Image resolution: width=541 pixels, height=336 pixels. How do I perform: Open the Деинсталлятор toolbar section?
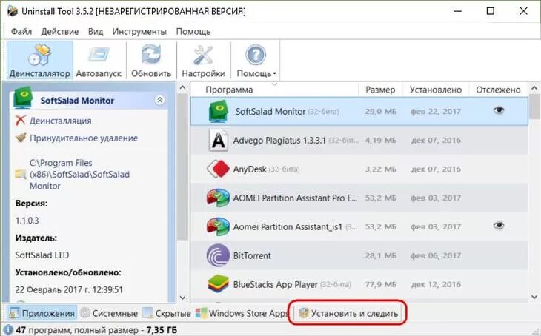tap(39, 61)
